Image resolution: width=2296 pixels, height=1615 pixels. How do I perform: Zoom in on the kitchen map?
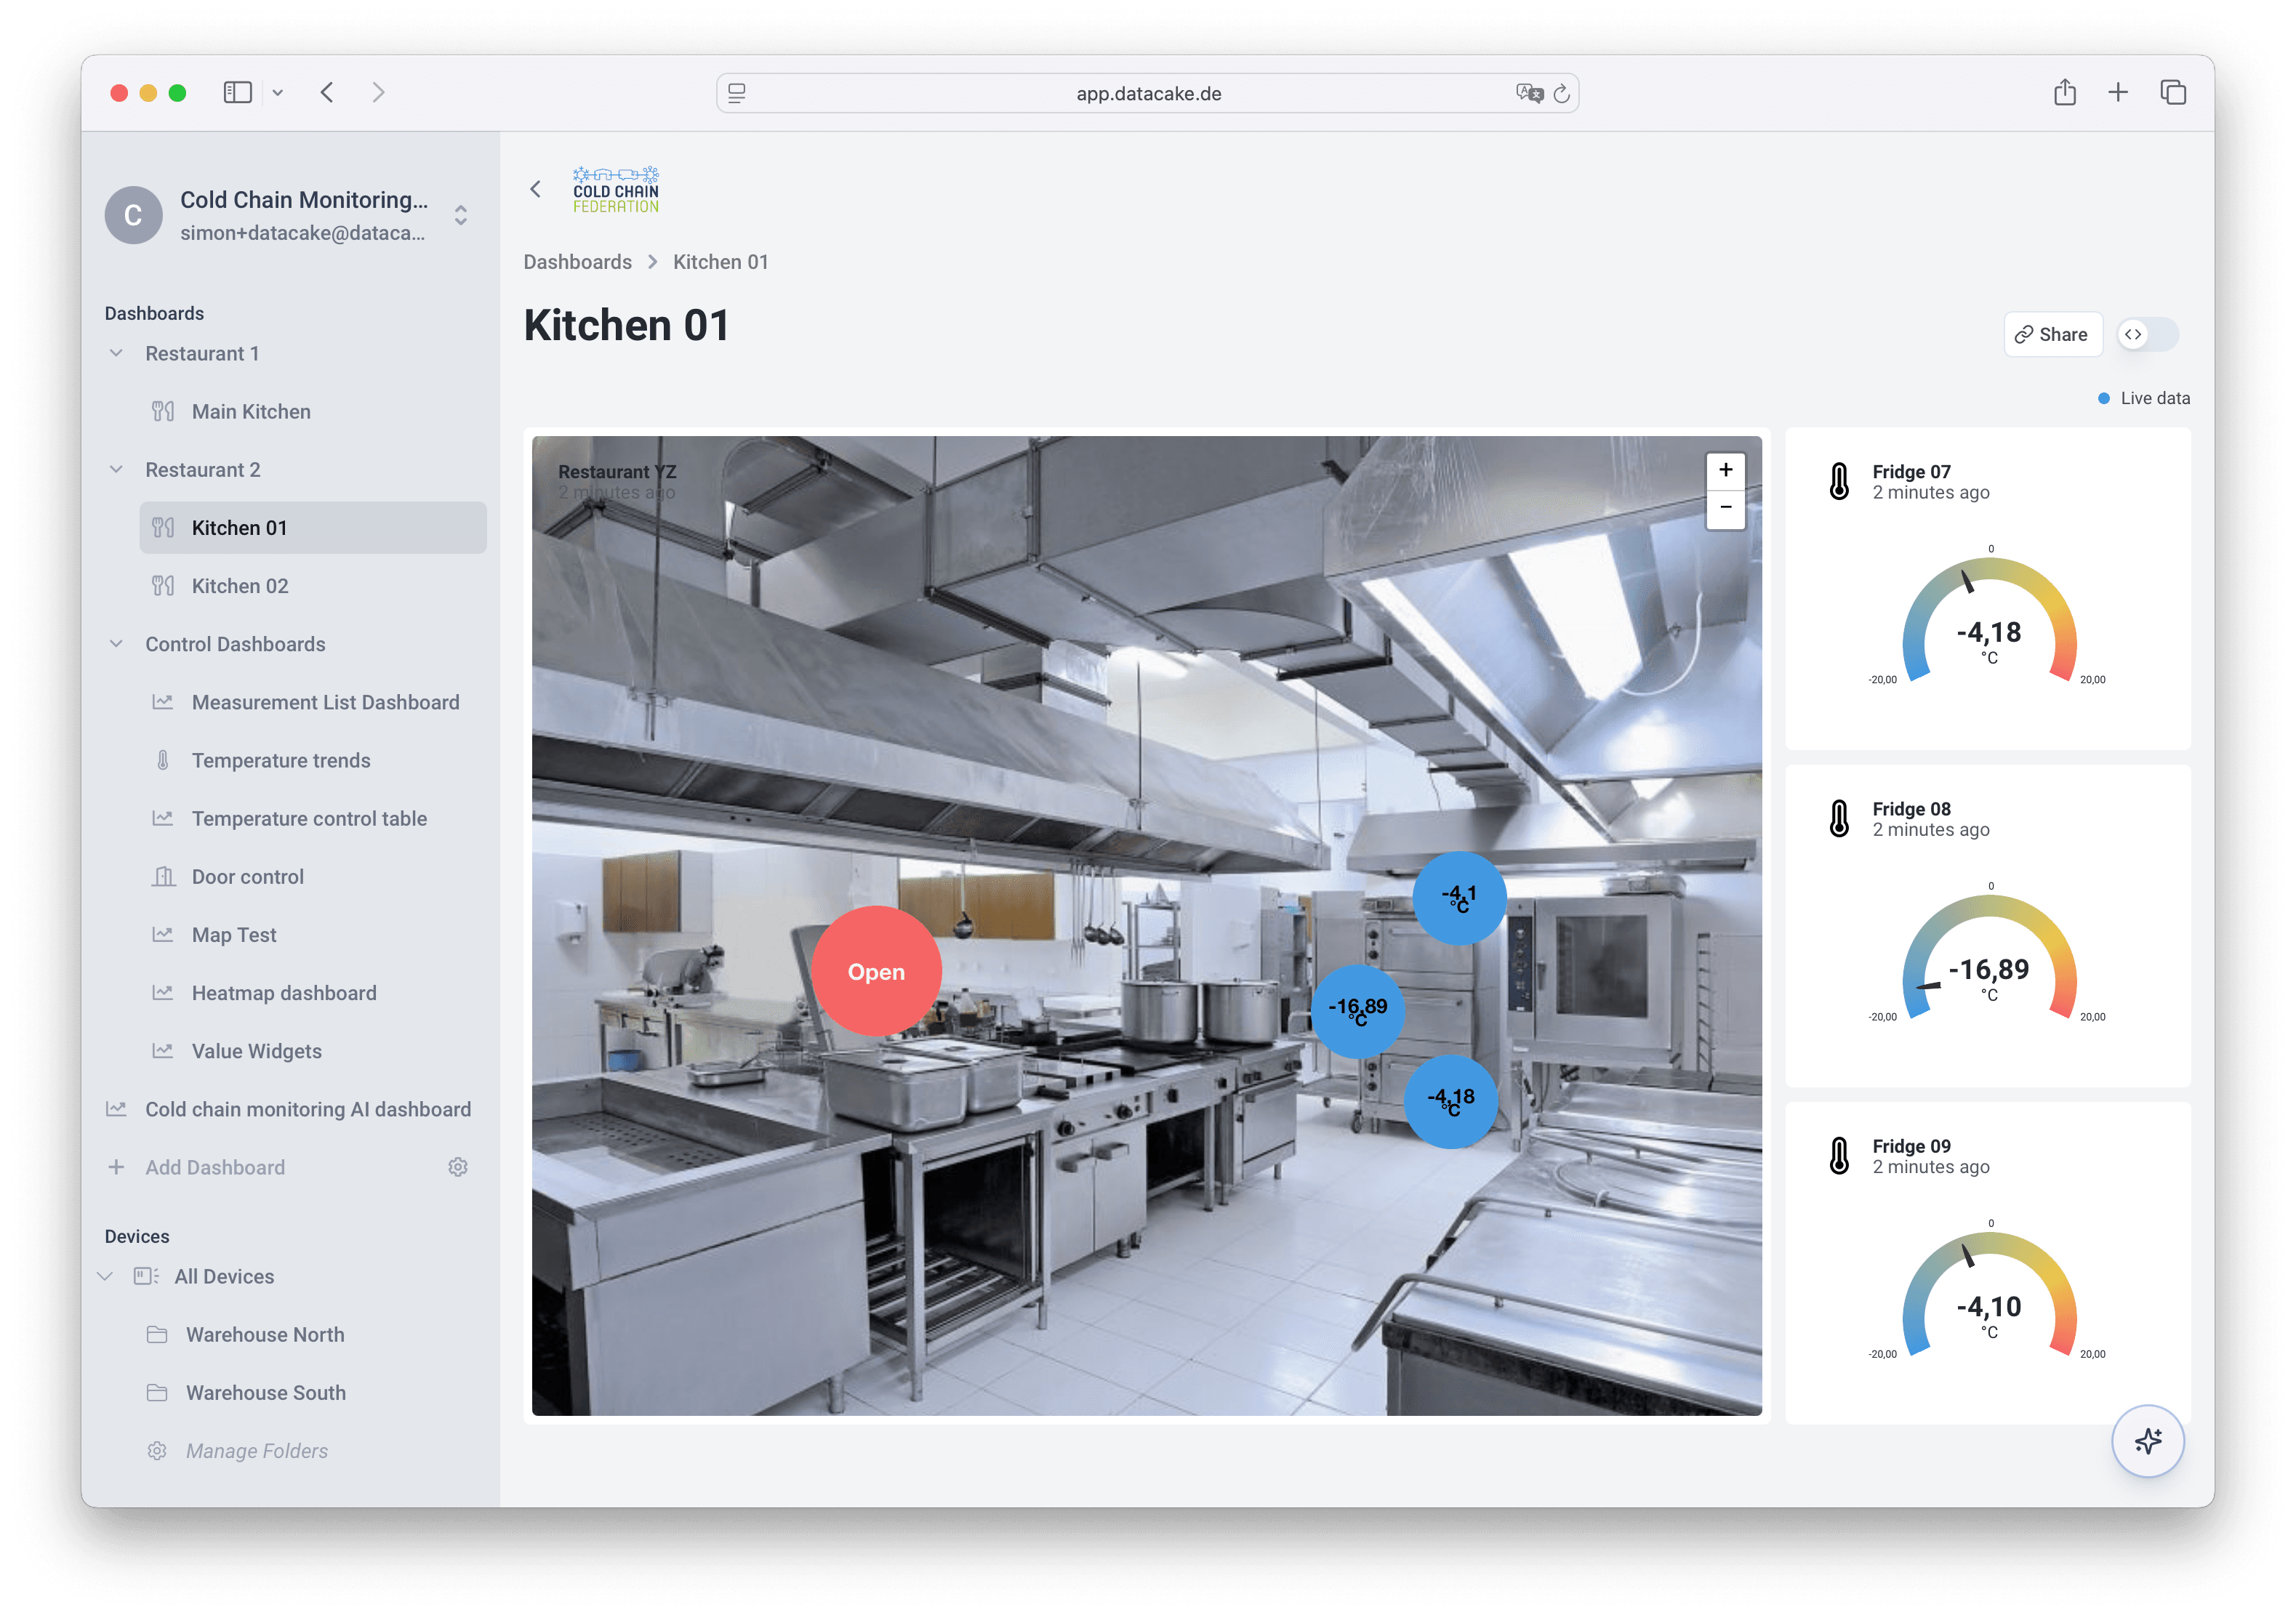pos(1725,470)
